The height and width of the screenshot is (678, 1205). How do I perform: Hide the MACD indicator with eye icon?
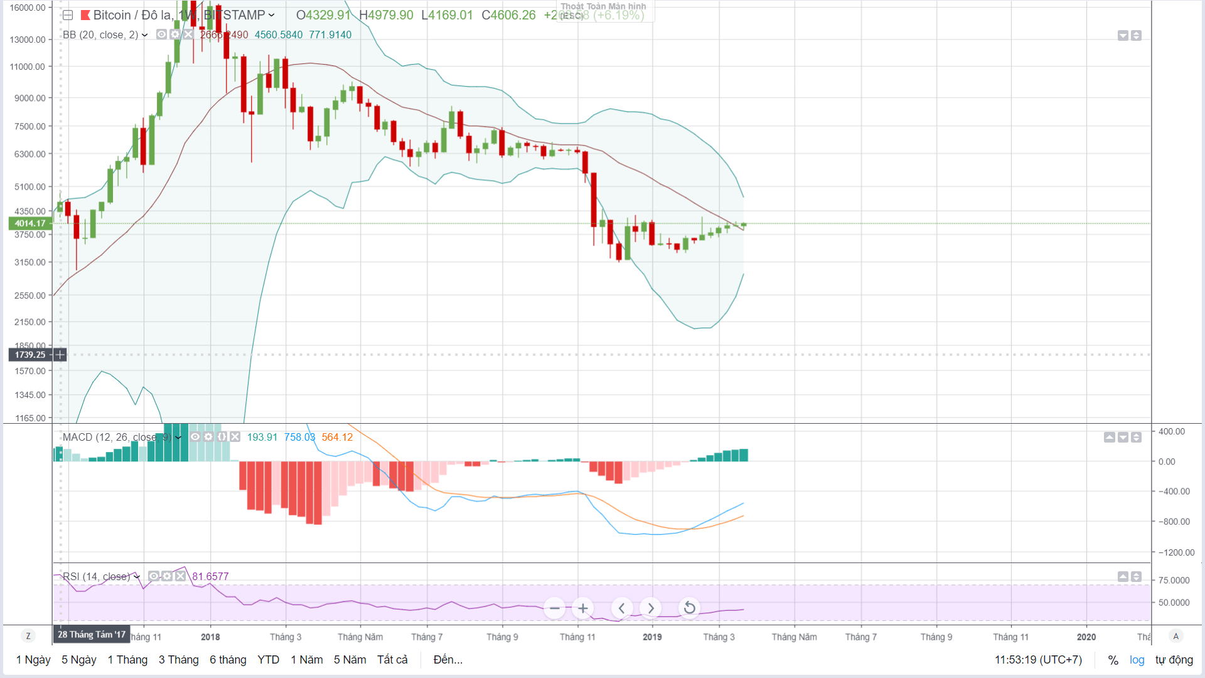[x=195, y=437]
